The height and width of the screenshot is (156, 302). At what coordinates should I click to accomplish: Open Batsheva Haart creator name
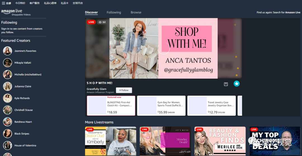[x=23, y=122]
